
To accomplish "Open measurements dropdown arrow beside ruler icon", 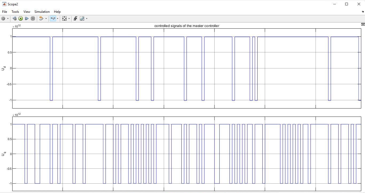I will 87,18.
